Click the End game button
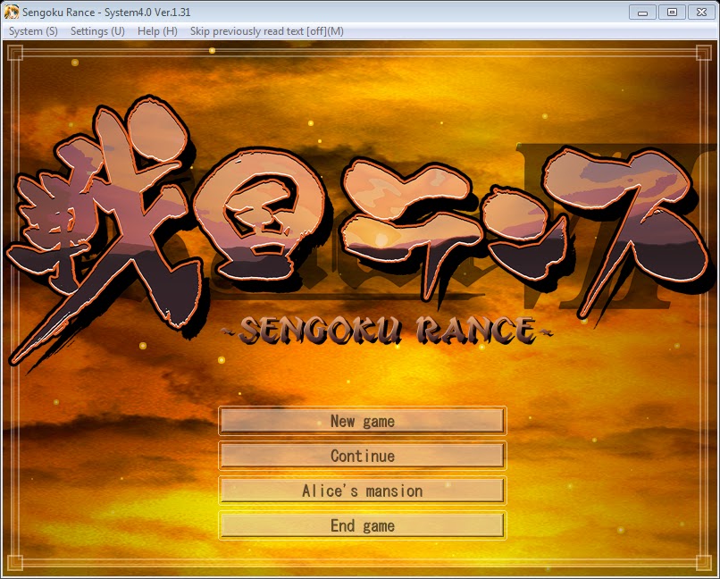The height and width of the screenshot is (579, 720). tap(361, 525)
